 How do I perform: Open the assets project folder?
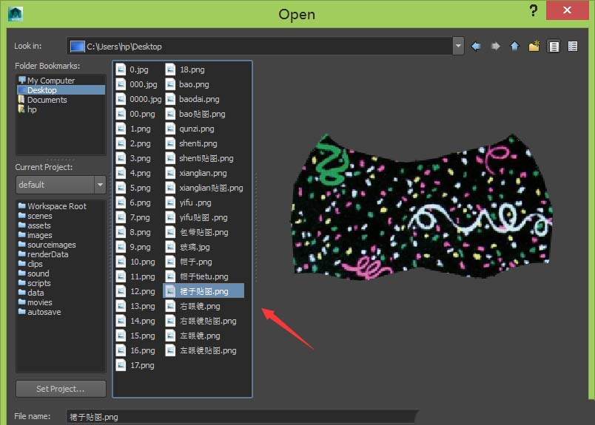[x=35, y=225]
